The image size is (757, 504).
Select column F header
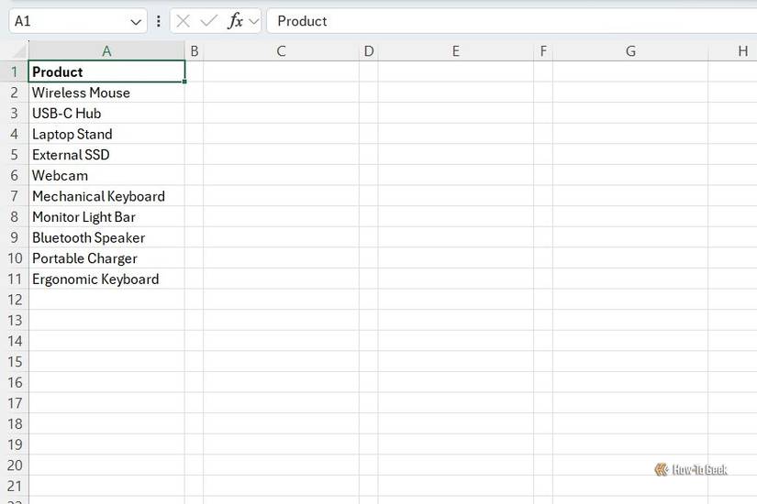tap(543, 51)
